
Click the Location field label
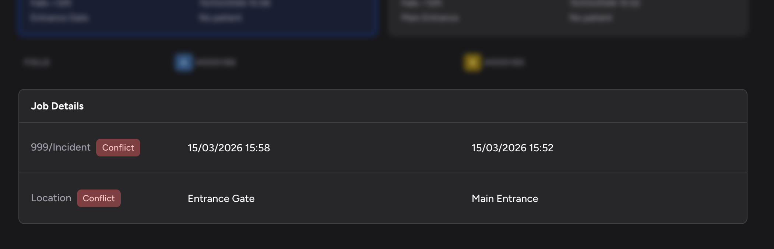[51, 198]
